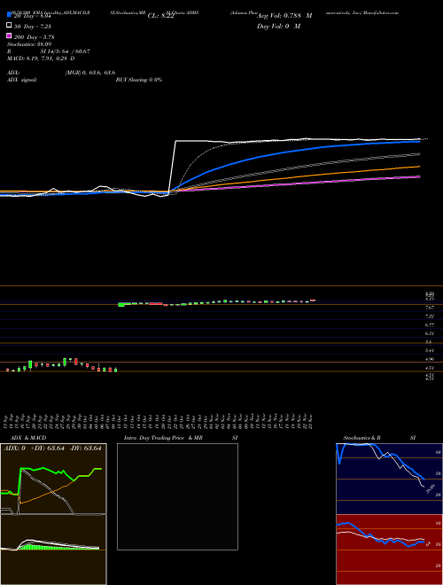Click the 'Day Vol: 0 M' text
This screenshot has width=443, height=585.
278,26
